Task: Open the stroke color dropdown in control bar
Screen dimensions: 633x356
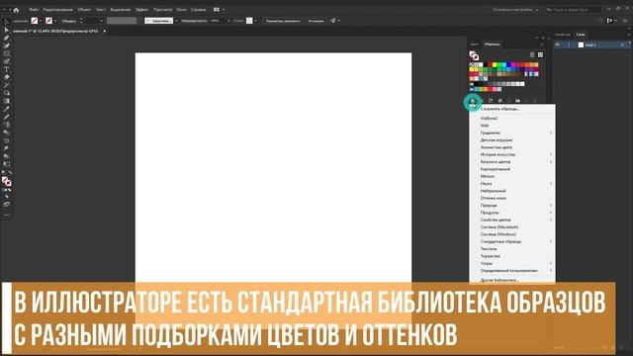Action: 55,21
